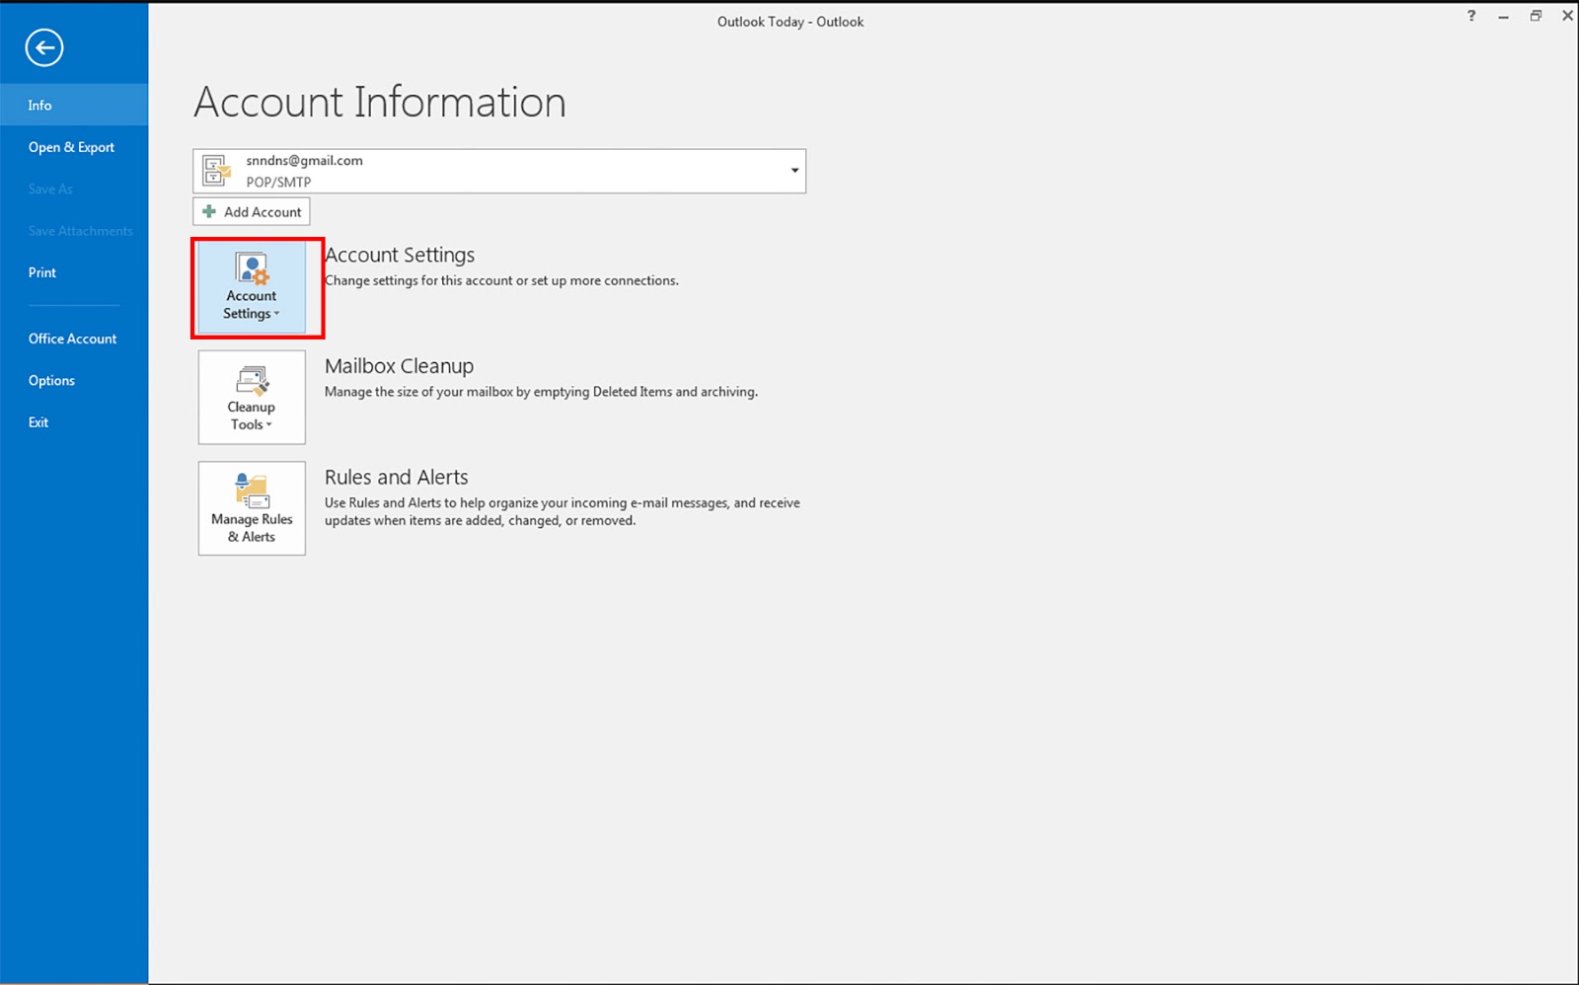
Task: Open the Open & Export menu item
Action: click(74, 147)
